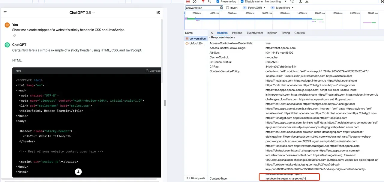Click the new chat compose icon
This screenshot has width=384, height=182.
pyautogui.click(x=158, y=13)
